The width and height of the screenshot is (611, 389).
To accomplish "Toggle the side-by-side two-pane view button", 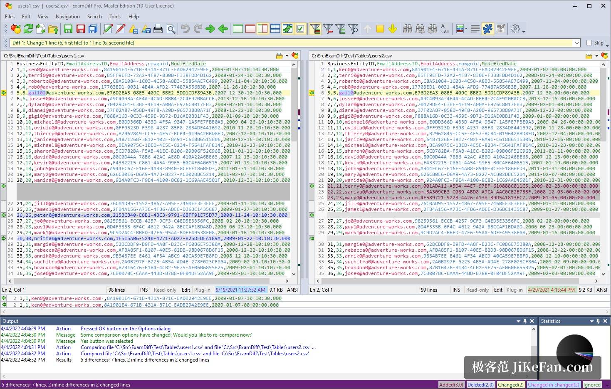I will click(x=263, y=29).
